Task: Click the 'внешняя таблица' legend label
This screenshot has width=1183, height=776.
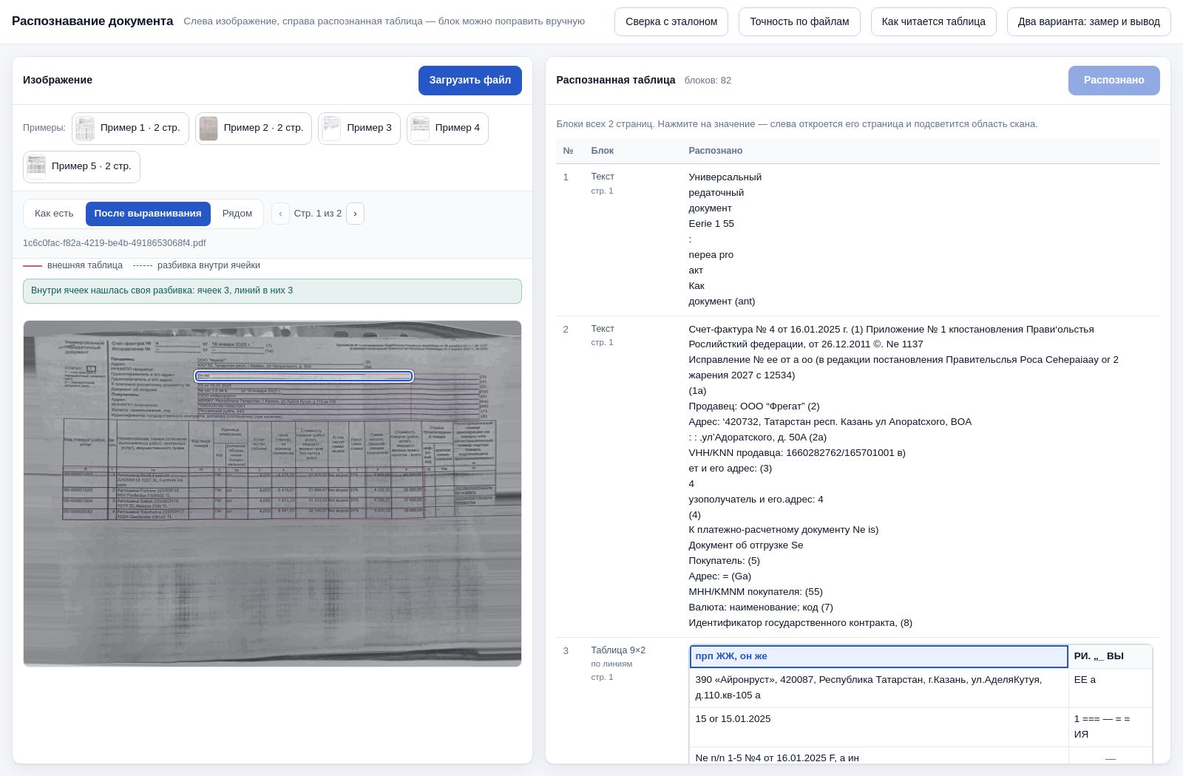Action: pos(85,265)
